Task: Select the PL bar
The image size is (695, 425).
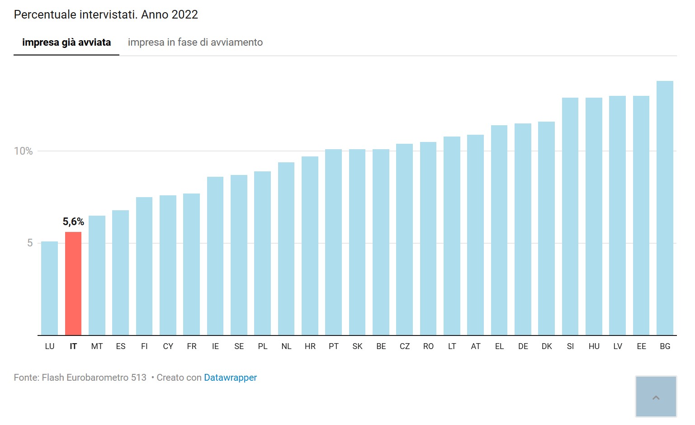Action: click(x=262, y=253)
